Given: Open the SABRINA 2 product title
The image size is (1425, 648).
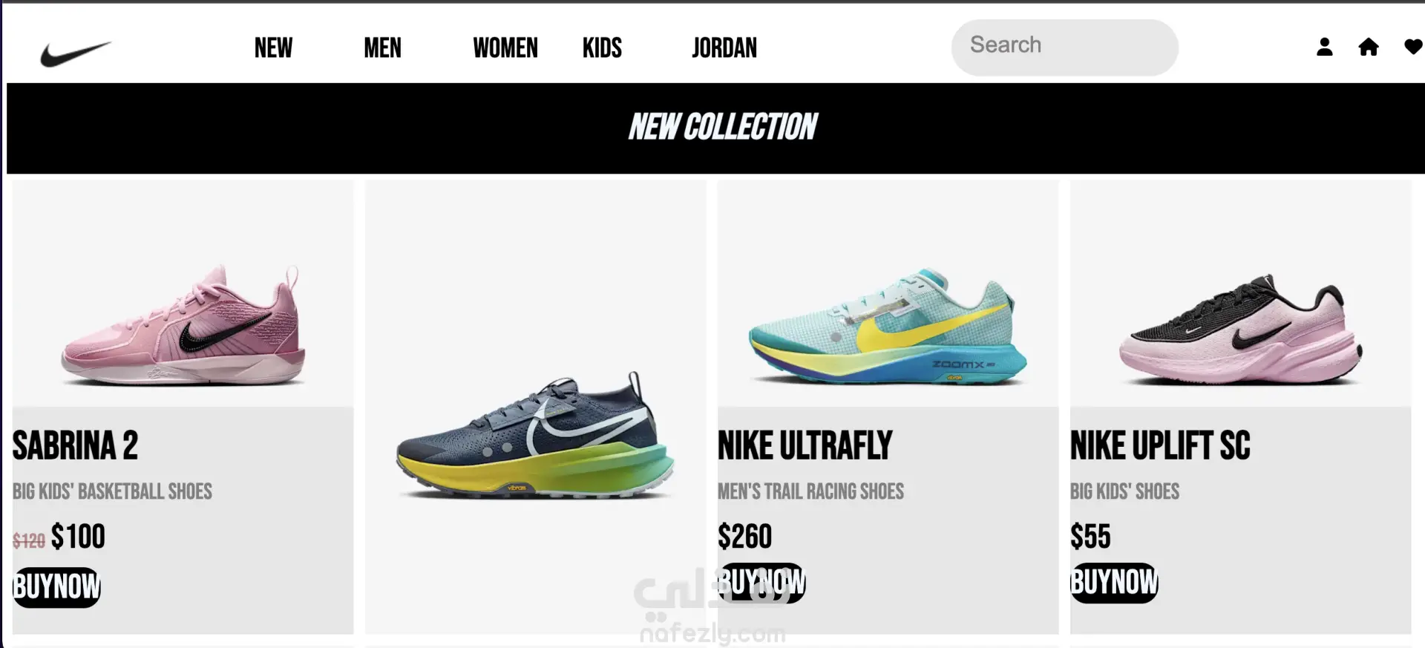Looking at the screenshot, I should (75, 445).
